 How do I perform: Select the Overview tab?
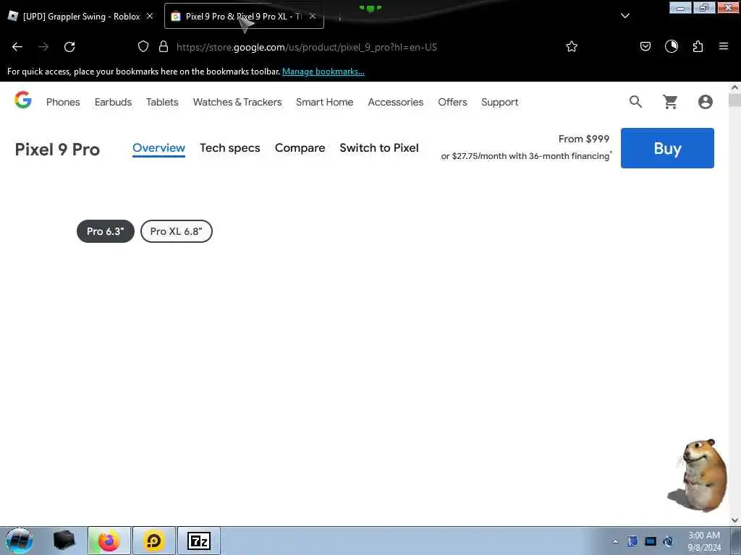tap(158, 147)
